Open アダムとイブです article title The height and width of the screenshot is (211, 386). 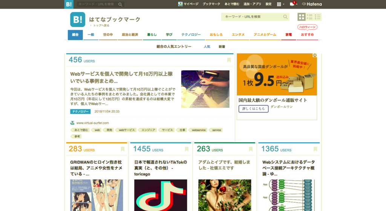pos(224,165)
